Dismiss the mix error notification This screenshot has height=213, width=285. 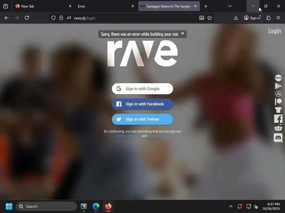183,34
